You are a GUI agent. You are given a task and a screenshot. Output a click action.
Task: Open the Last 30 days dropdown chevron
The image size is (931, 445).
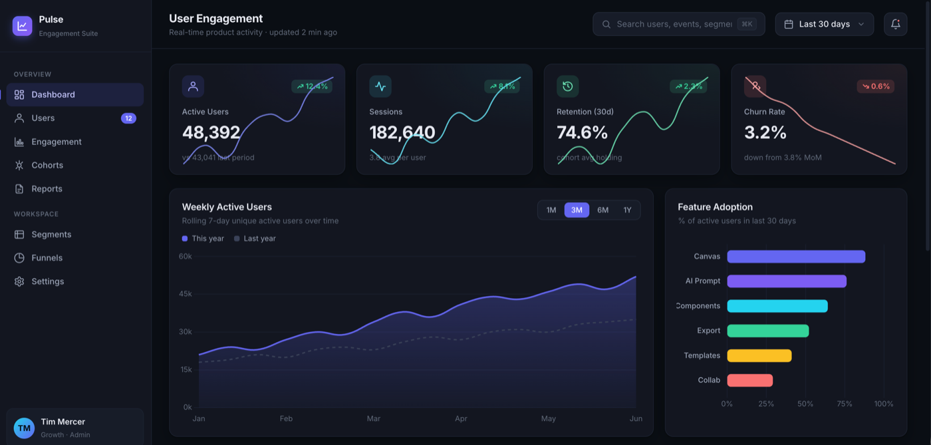click(x=861, y=24)
